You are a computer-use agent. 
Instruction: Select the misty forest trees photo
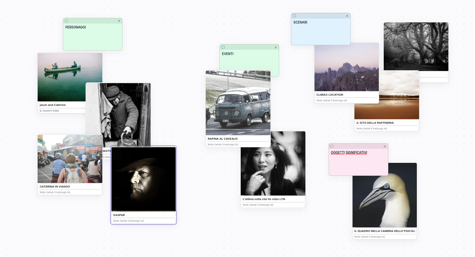pos(416,47)
